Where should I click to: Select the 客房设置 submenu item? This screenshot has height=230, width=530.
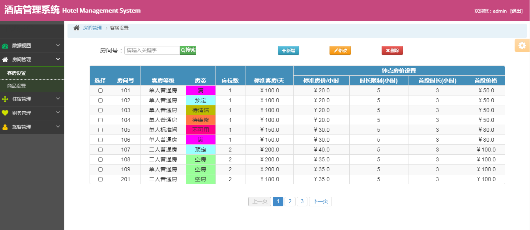click(17, 73)
